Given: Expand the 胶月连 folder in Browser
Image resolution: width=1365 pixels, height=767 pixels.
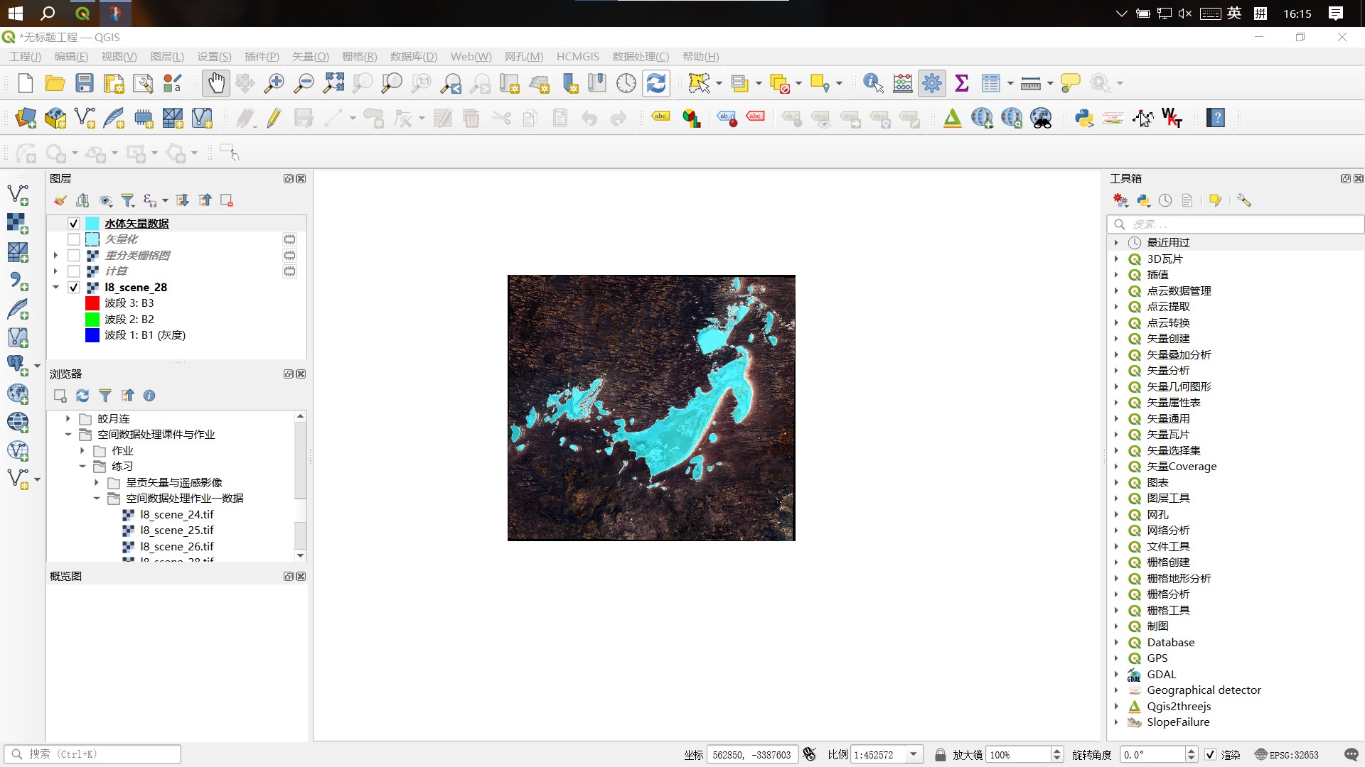Looking at the screenshot, I should tap(68, 419).
